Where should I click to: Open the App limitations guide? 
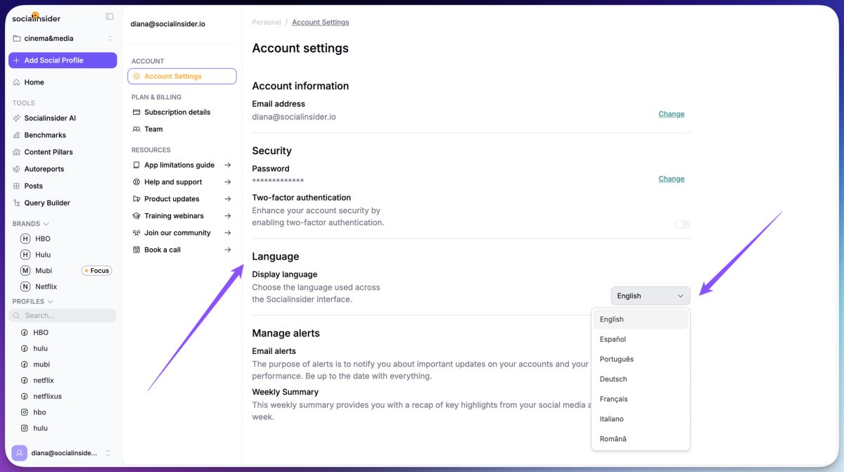click(x=182, y=165)
